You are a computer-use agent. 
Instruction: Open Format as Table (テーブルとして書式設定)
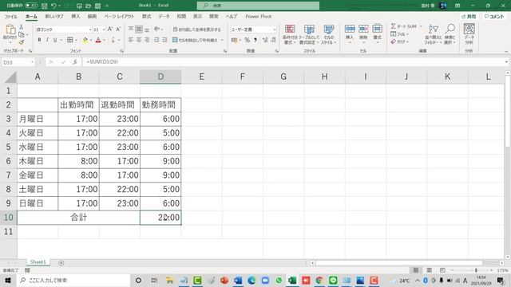pos(309,34)
